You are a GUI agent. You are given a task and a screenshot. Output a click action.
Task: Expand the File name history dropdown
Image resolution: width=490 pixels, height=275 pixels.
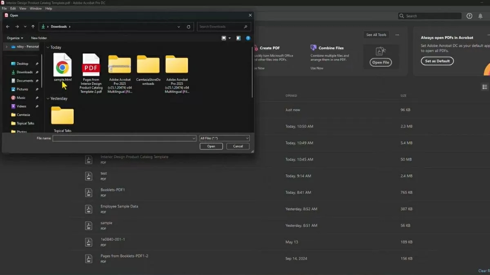[x=194, y=139]
